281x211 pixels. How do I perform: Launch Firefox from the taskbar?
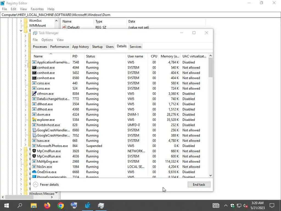47,206
